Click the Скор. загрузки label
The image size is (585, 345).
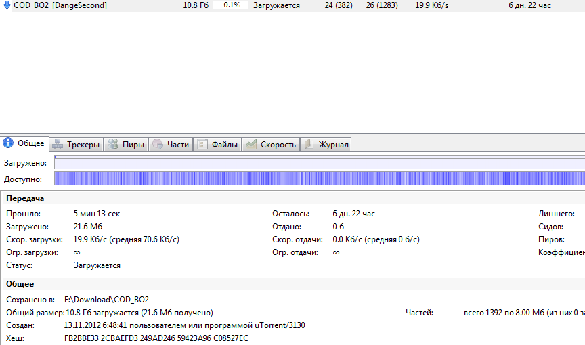35,239
